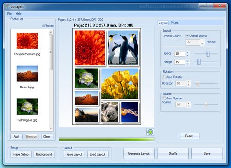Image resolution: width=231 pixels, height=168 pixels.
Task: Open Page Setup
Action: pos(21,154)
